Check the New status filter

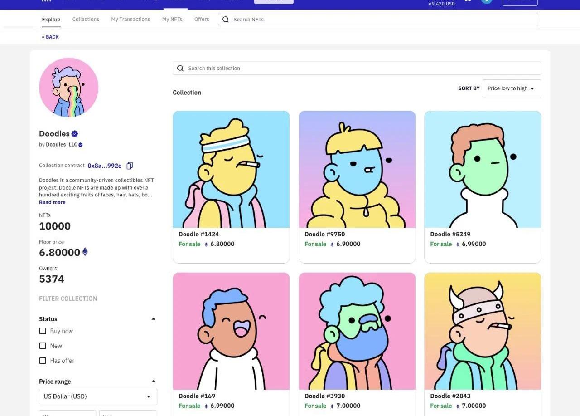pos(43,346)
